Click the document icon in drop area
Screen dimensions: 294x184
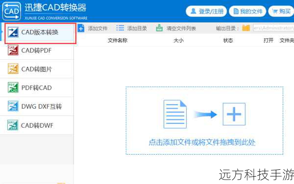tap(175, 114)
